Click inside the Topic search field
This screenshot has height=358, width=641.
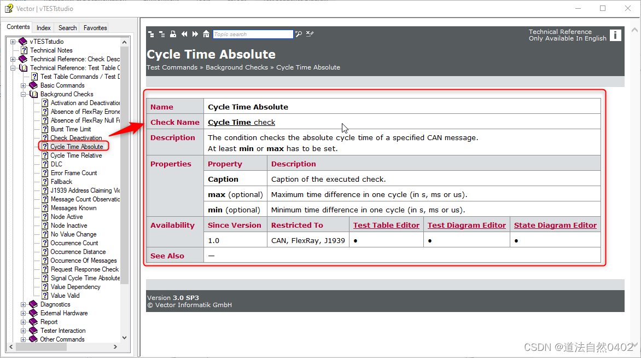[x=253, y=34]
